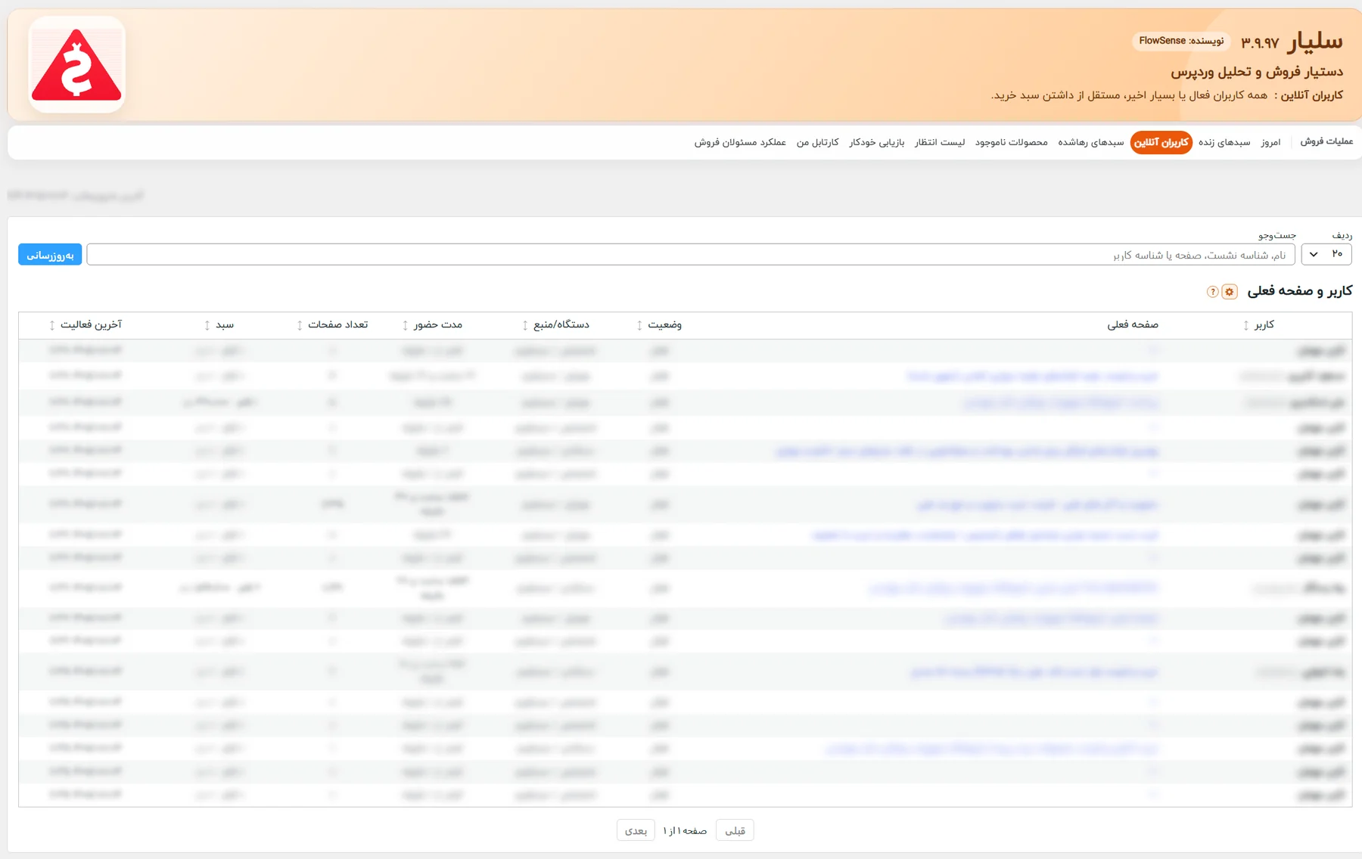
Task: Click the دستیار فروش و تحلیل وردپرس subtitle
Action: (x=1257, y=72)
